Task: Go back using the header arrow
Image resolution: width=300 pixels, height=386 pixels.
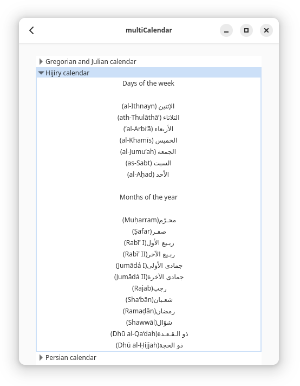Action: tap(31, 30)
